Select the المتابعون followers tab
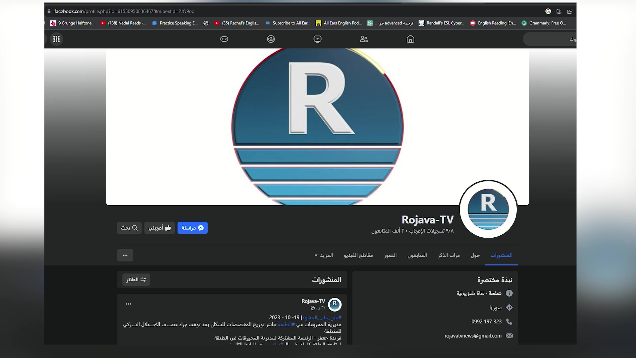The width and height of the screenshot is (636, 358). click(x=417, y=255)
